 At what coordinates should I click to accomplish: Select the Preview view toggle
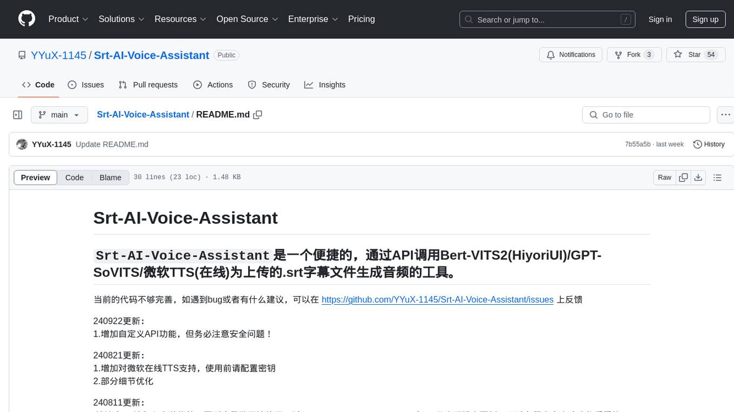click(36, 177)
